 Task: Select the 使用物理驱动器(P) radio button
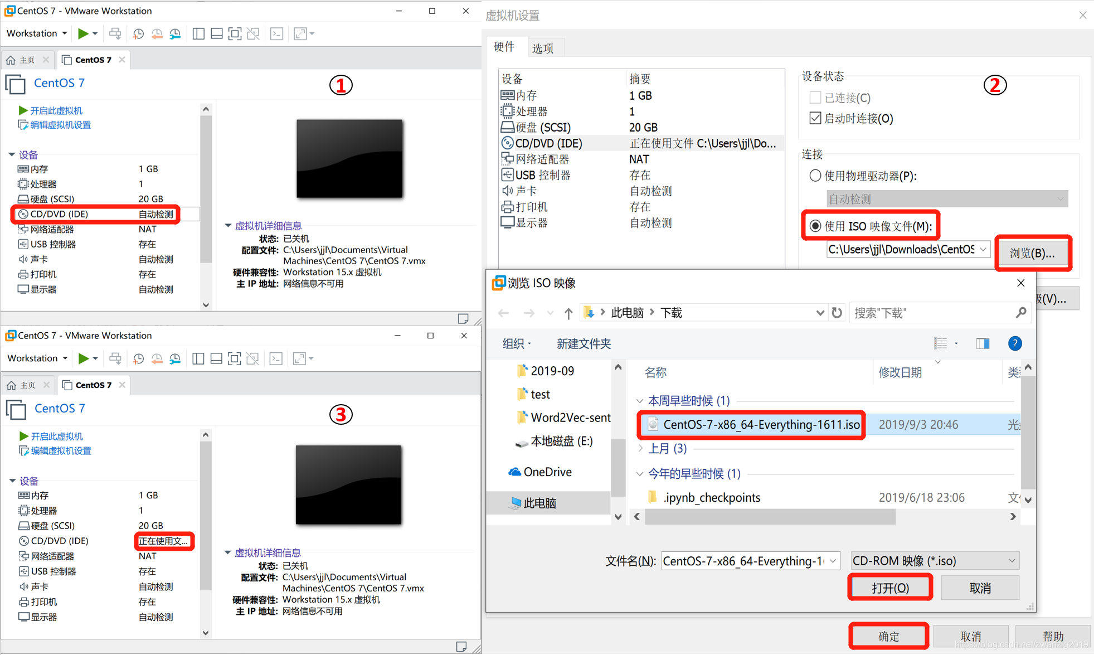coord(815,176)
